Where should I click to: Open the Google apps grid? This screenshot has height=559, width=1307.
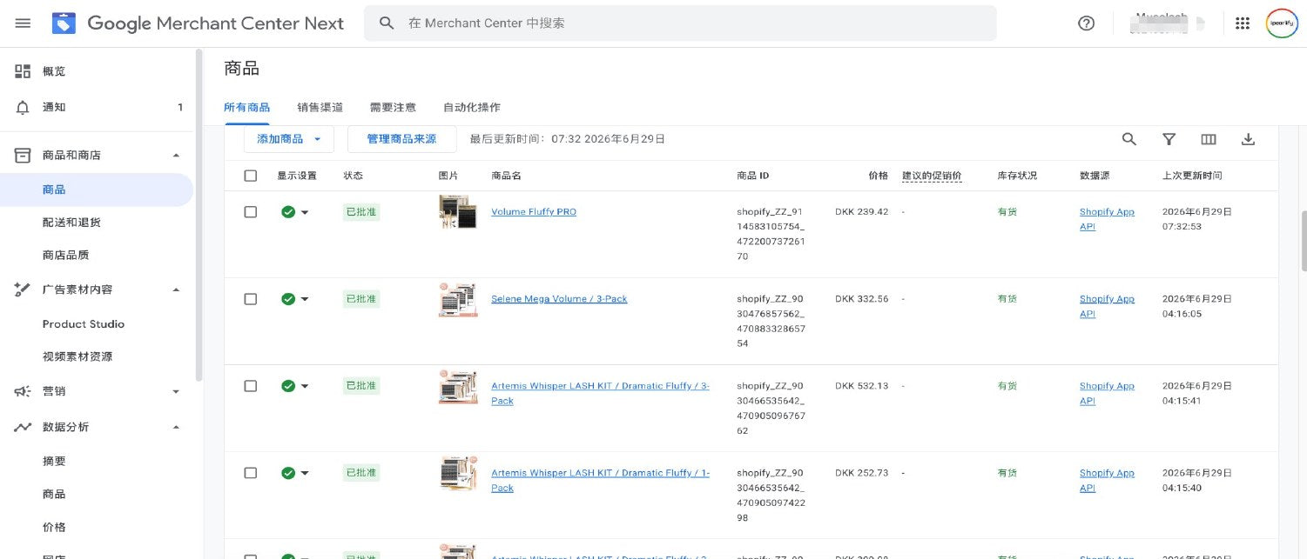click(x=1243, y=23)
